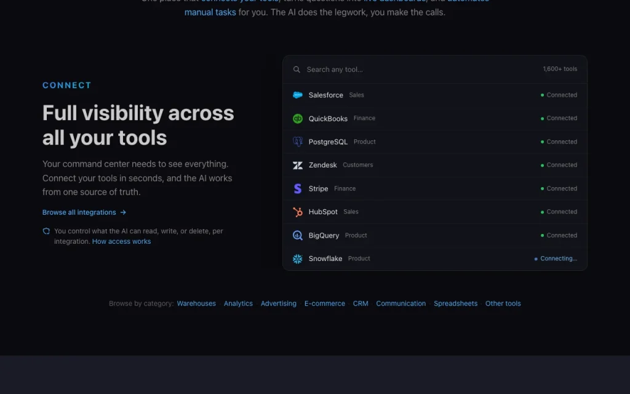Click the 1,600+ tools count
This screenshot has width=630, height=394.
pos(560,69)
